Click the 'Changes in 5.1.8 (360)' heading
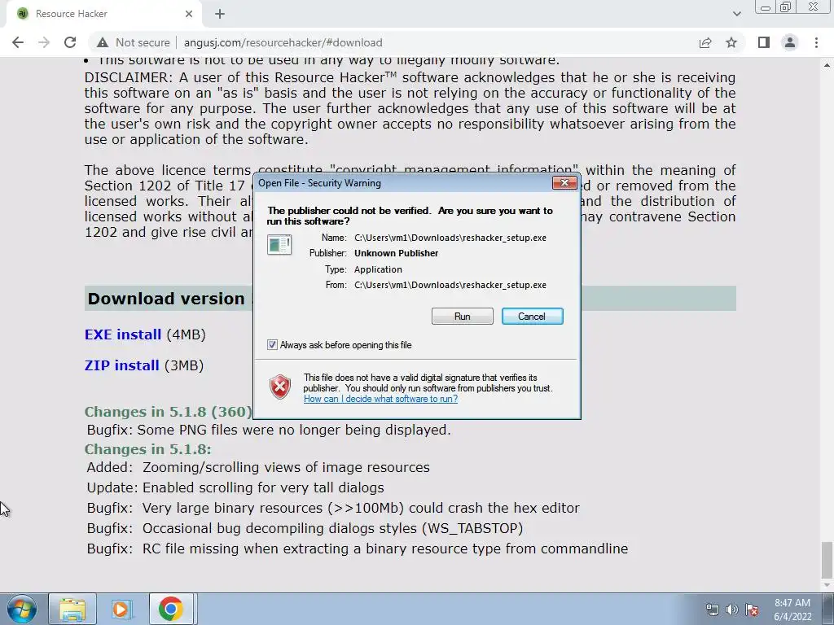The width and height of the screenshot is (834, 625). point(168,412)
